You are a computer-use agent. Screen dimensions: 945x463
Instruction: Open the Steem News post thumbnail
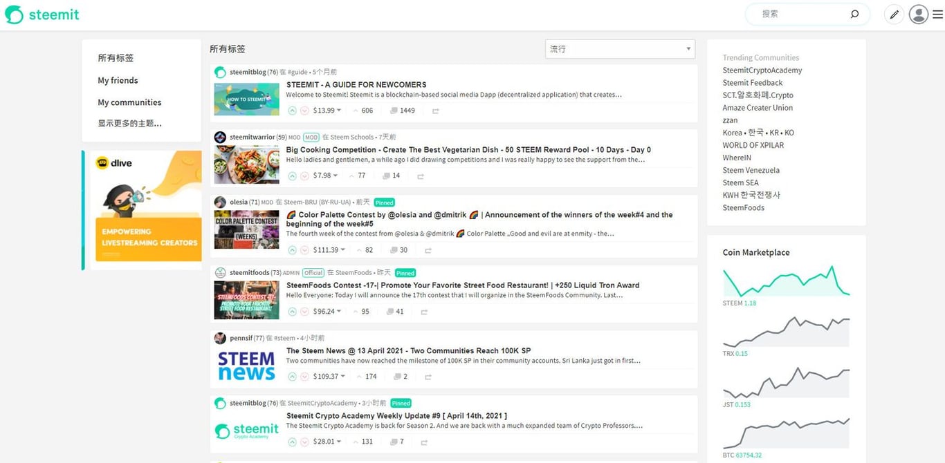tap(246, 366)
